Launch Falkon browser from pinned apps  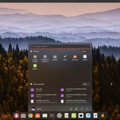point(85,58)
